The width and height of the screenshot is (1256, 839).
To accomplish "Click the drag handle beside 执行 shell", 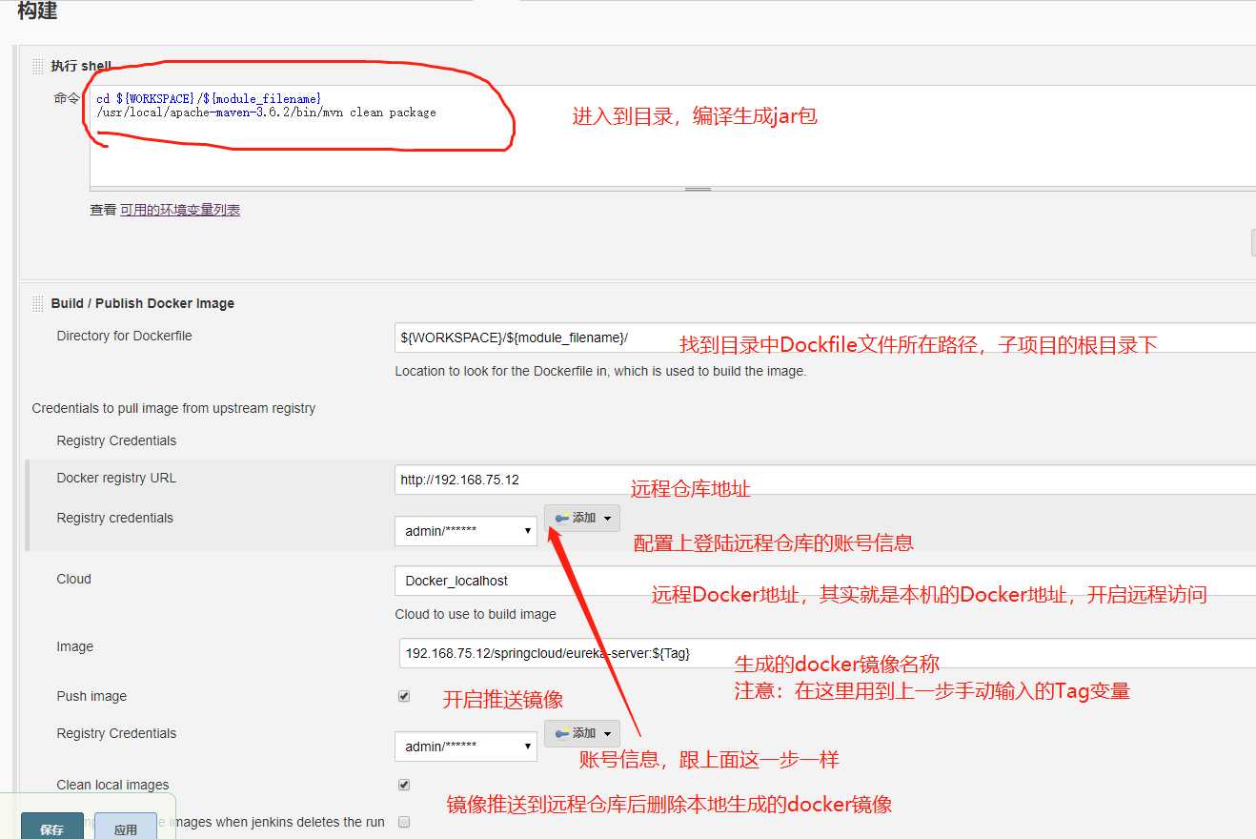I will tap(38, 66).
